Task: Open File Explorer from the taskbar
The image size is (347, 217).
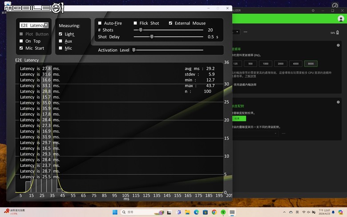Action: point(187,213)
